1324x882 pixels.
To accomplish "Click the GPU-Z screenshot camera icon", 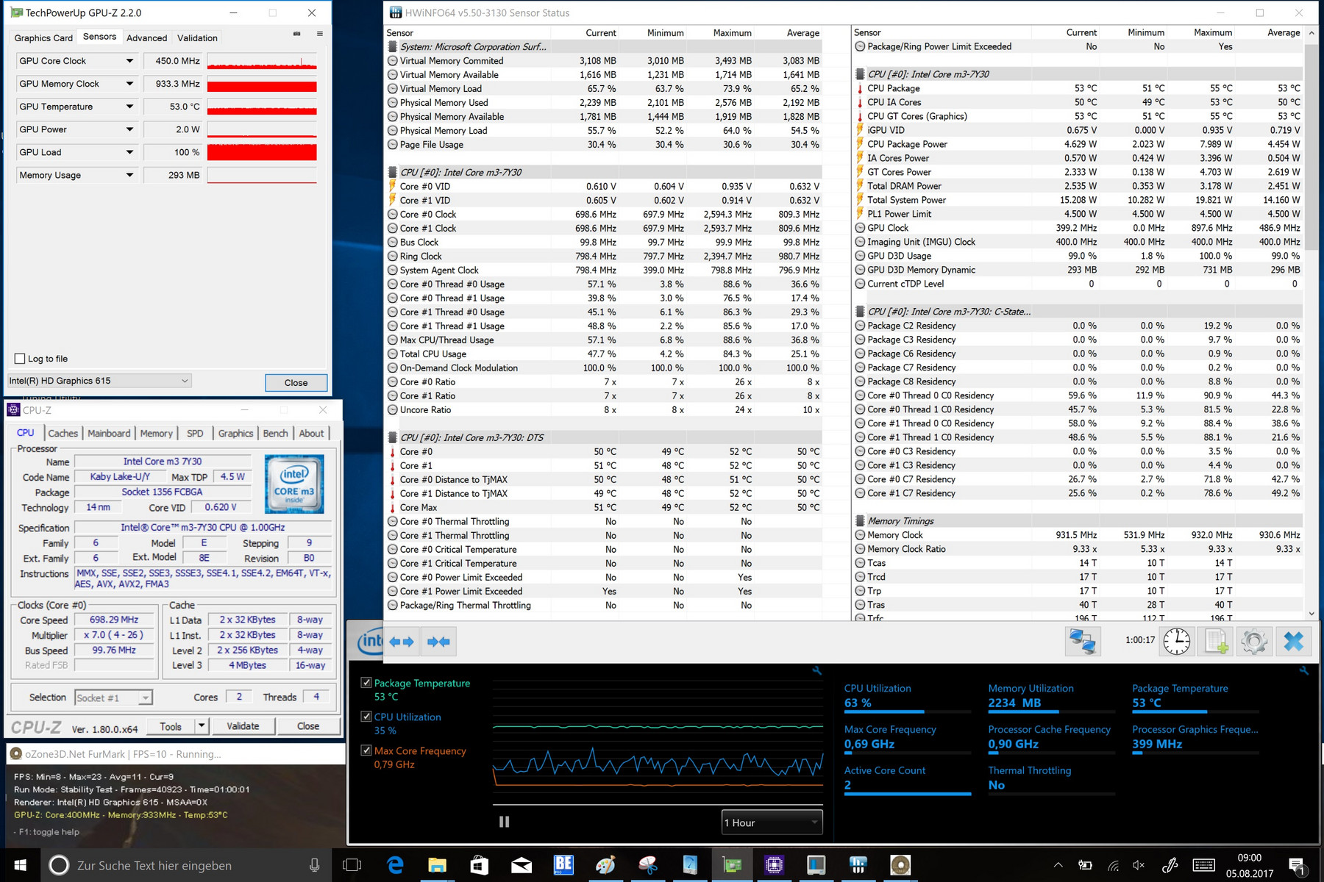I will click(x=296, y=34).
